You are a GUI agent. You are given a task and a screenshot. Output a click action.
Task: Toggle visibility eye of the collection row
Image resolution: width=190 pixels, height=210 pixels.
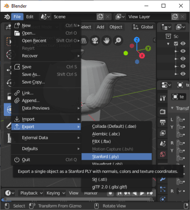[x=183, y=43]
